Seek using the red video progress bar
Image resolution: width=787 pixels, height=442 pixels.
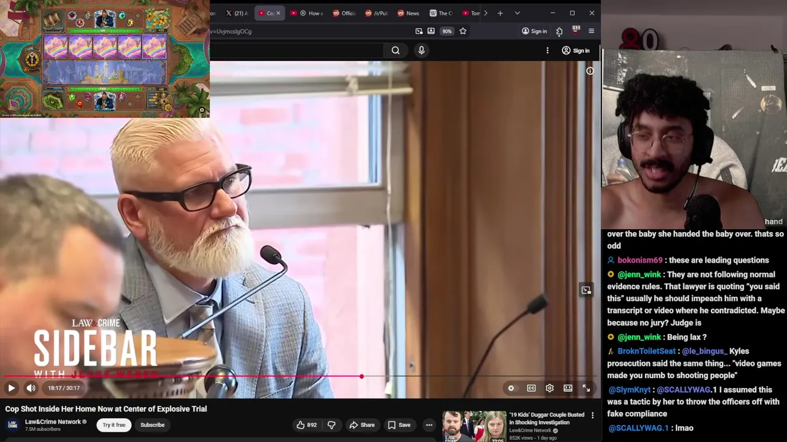300,376
